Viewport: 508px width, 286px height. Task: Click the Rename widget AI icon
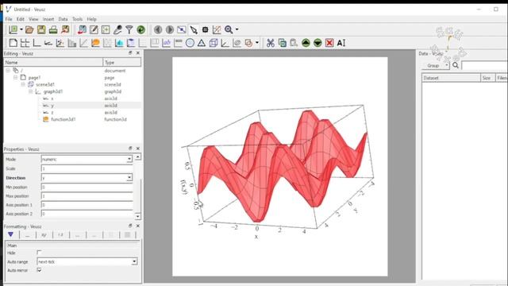point(341,43)
